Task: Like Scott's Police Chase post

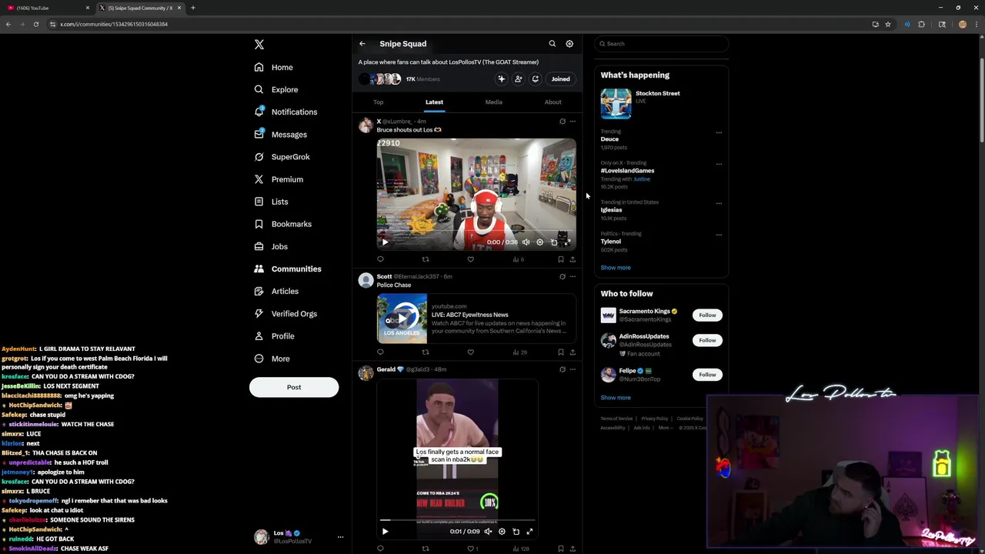Action: pyautogui.click(x=471, y=352)
